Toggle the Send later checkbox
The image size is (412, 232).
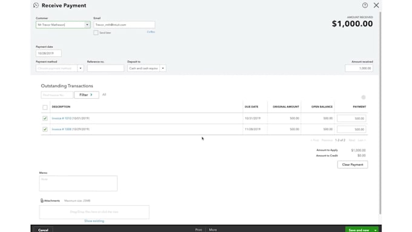96,33
